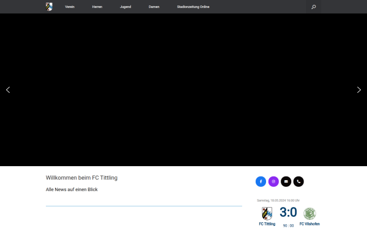
Task: Click the FC Tittling crest logo in navbar
Action: click(49, 7)
